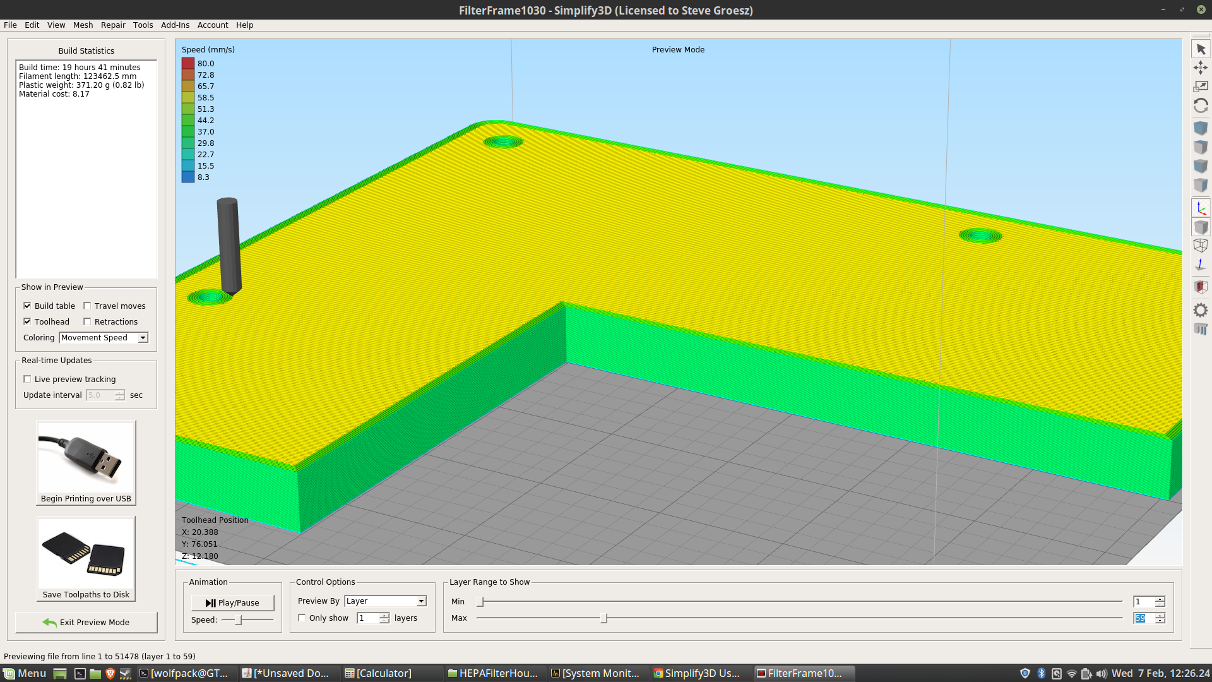Viewport: 1212px width, 682px height.
Task: Click the Max layer range slider handle
Action: (604, 618)
